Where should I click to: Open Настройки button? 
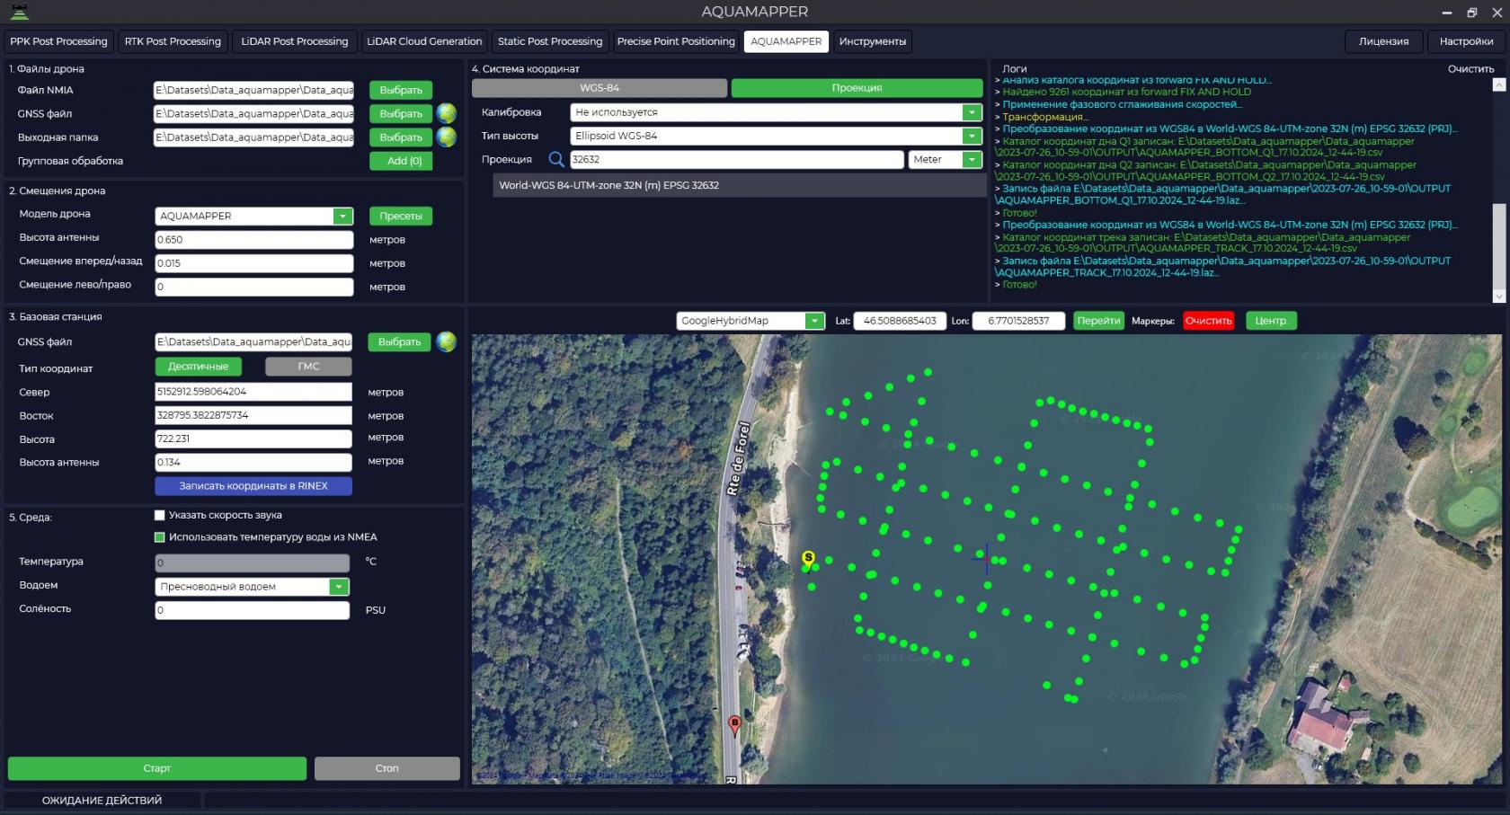1466,41
